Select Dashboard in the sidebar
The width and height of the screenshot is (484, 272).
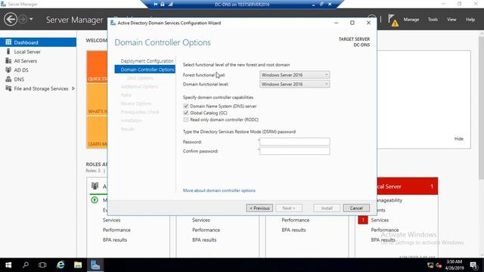[x=39, y=42]
